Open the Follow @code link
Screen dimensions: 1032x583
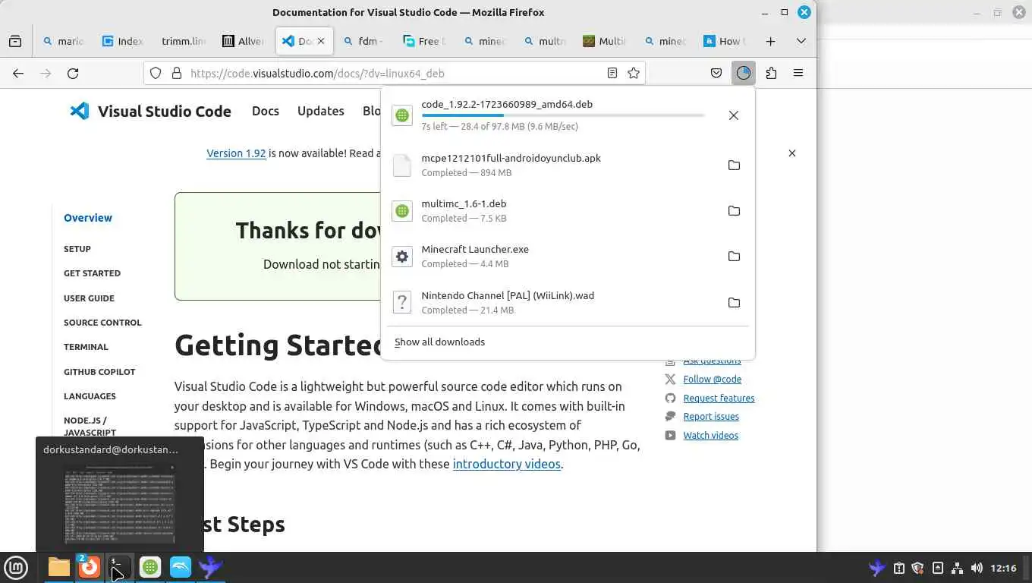[712, 379]
